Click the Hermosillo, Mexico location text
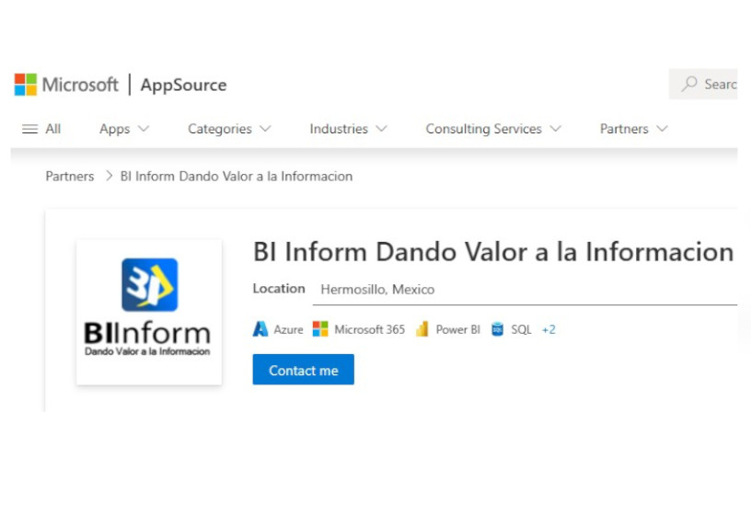 tap(377, 289)
